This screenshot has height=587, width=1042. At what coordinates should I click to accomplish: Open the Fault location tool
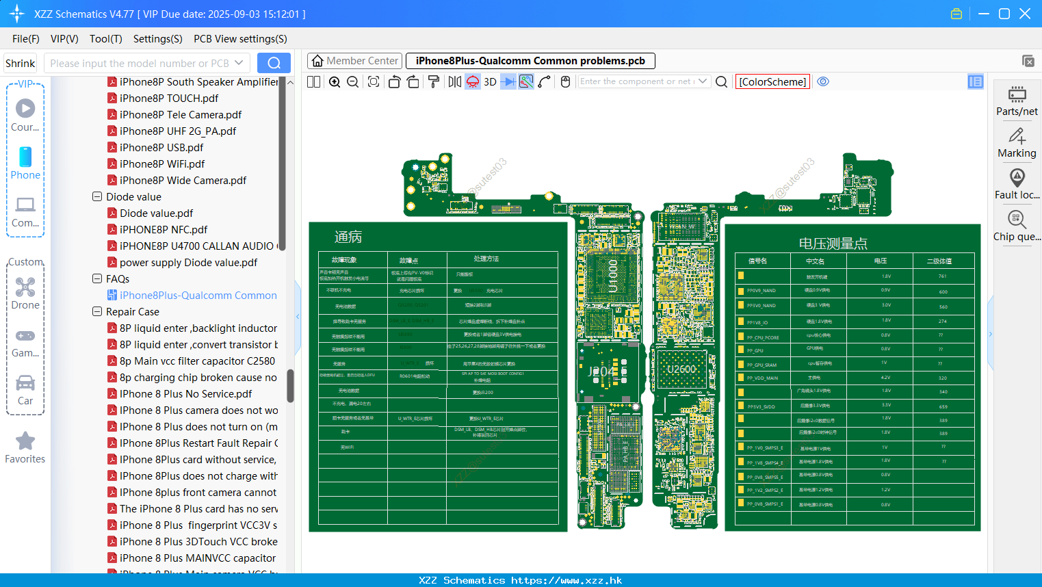pyautogui.click(x=1017, y=184)
